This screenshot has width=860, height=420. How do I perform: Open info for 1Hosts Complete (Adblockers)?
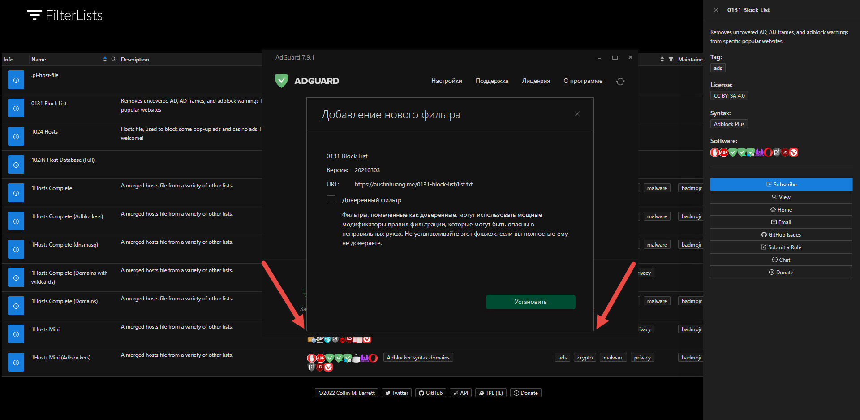tap(16, 221)
